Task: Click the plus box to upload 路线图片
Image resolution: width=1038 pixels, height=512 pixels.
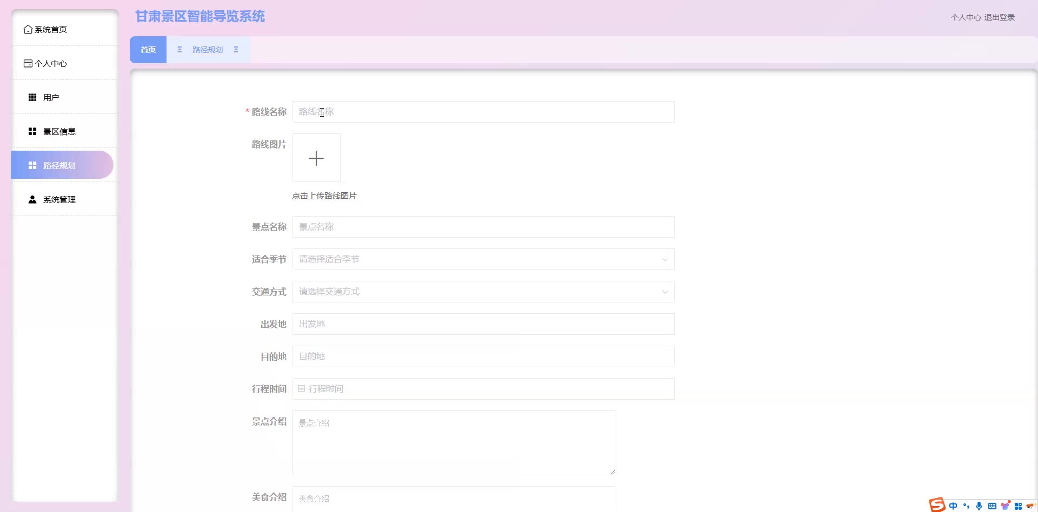Action: click(316, 158)
